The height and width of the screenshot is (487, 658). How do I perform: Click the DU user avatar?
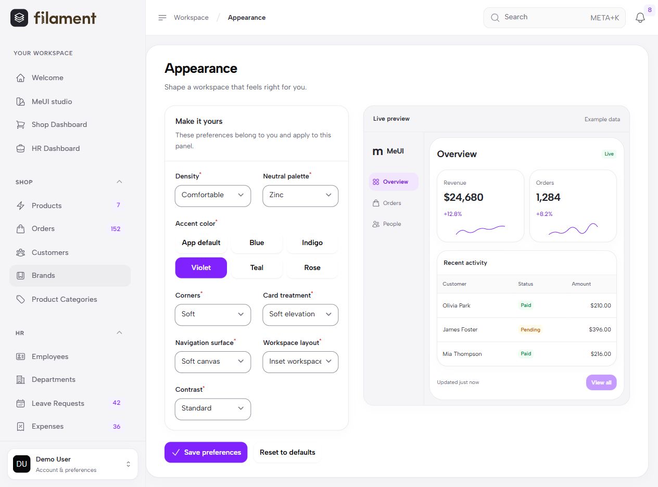point(22,464)
